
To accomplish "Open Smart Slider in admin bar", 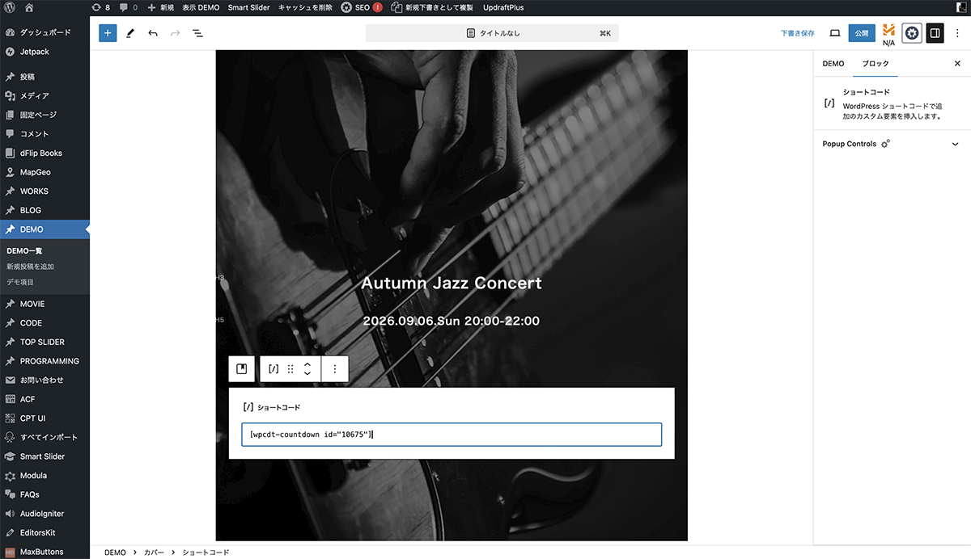I will pos(248,7).
